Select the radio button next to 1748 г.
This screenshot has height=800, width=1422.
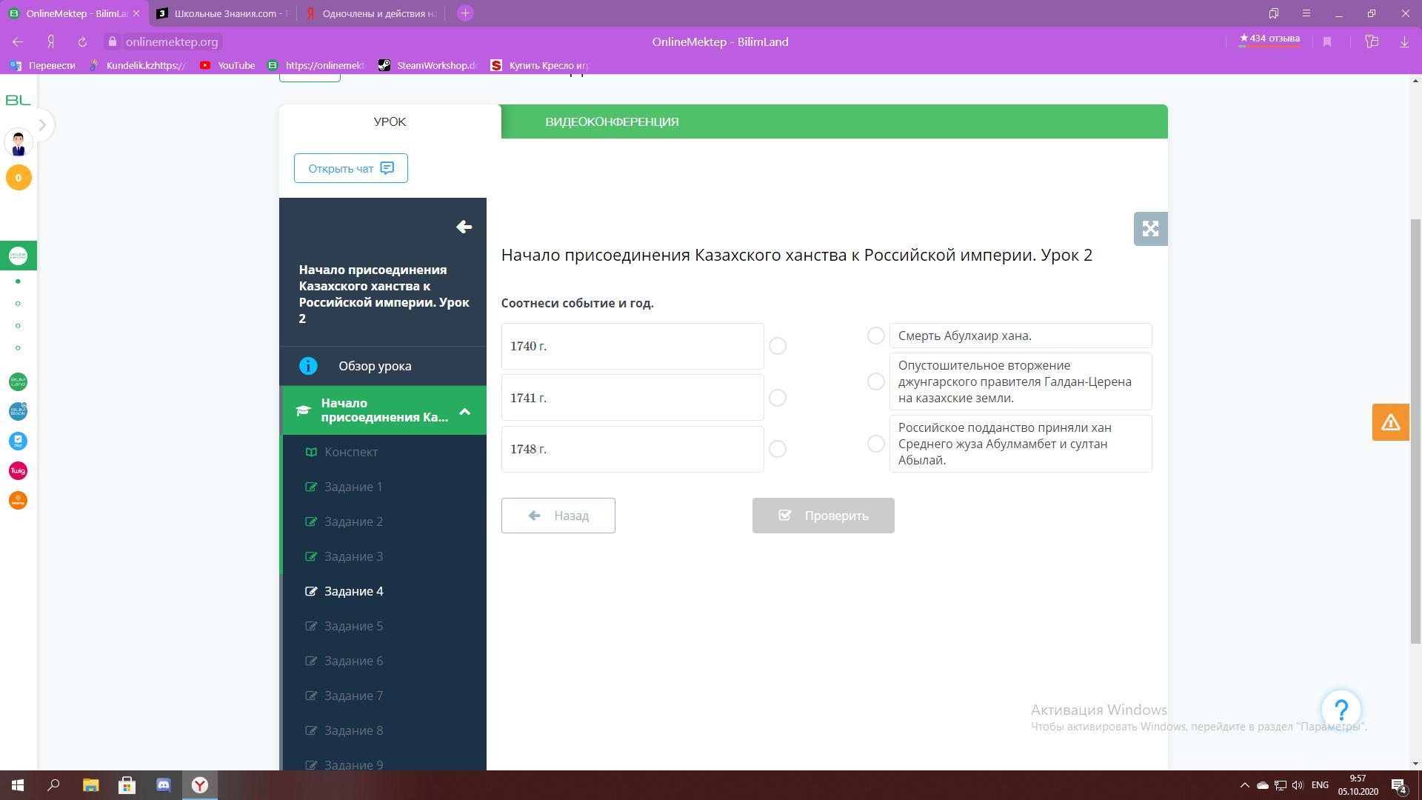[x=777, y=449]
